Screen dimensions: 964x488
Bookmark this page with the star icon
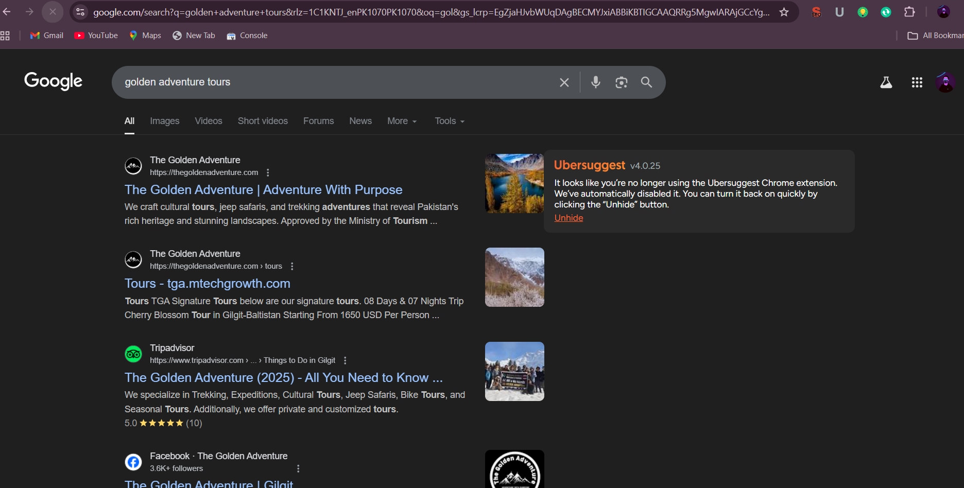[784, 12]
